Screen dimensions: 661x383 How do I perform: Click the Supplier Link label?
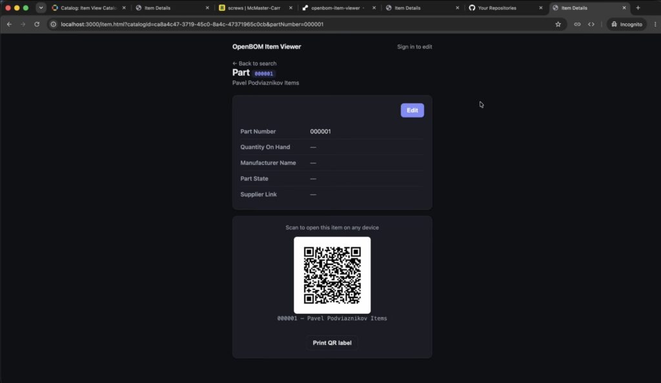(258, 194)
